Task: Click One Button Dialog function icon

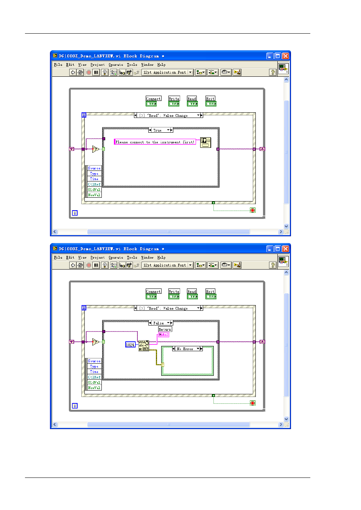Action: (205, 142)
